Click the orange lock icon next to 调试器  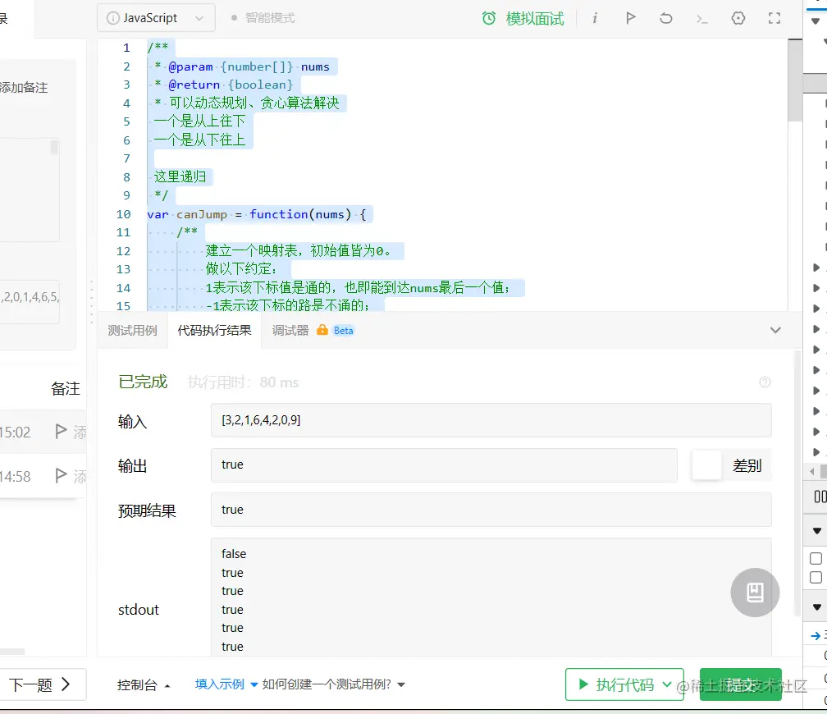[x=322, y=330]
